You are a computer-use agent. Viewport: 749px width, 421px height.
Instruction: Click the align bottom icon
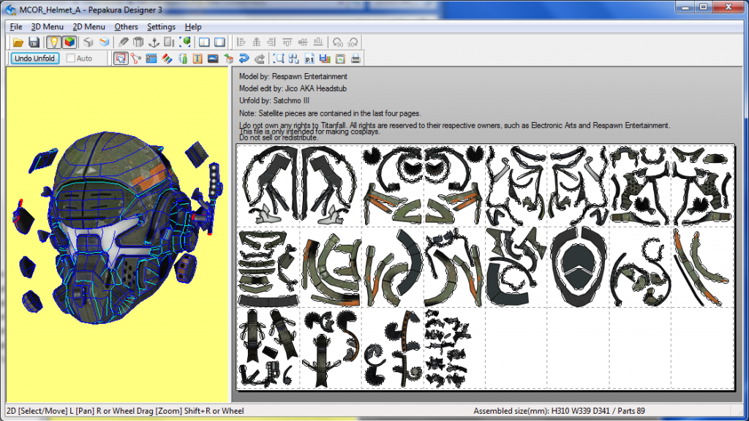(317, 42)
